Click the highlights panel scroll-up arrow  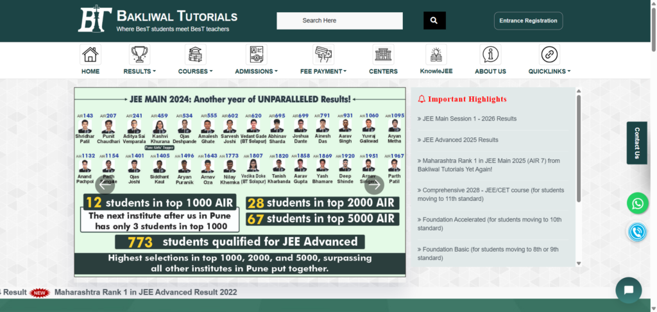pyautogui.click(x=579, y=91)
